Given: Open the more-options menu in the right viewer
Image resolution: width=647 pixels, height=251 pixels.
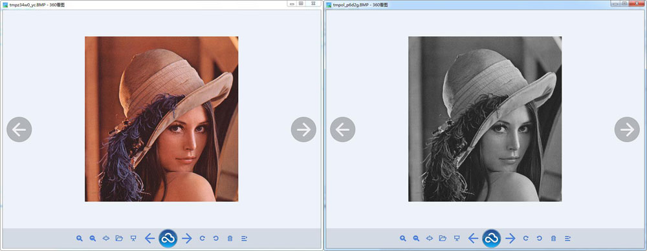Looking at the screenshot, I should (567, 238).
